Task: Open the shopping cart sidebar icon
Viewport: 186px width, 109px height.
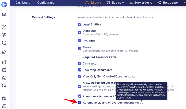Action: (x=4, y=35)
